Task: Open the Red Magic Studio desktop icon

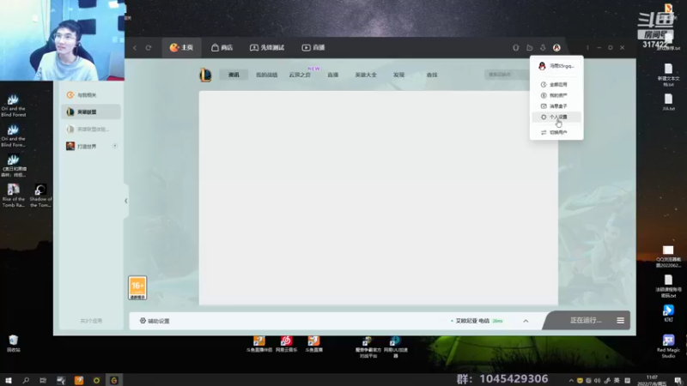Action: tap(668, 347)
